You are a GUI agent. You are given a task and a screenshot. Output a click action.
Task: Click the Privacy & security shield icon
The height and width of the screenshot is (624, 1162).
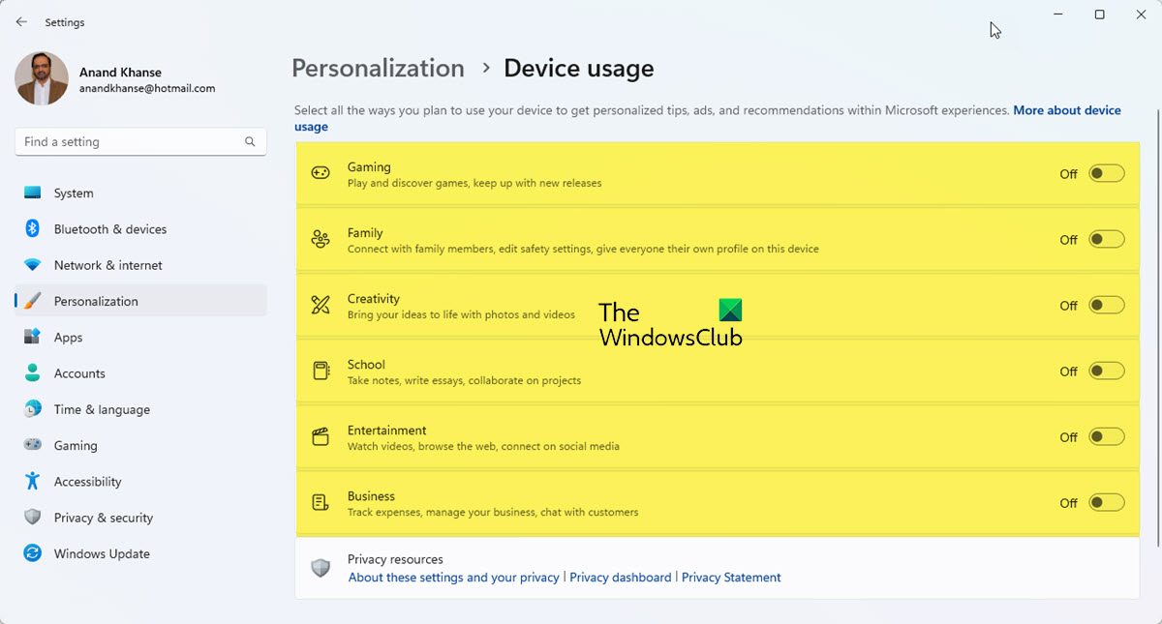coord(33,518)
